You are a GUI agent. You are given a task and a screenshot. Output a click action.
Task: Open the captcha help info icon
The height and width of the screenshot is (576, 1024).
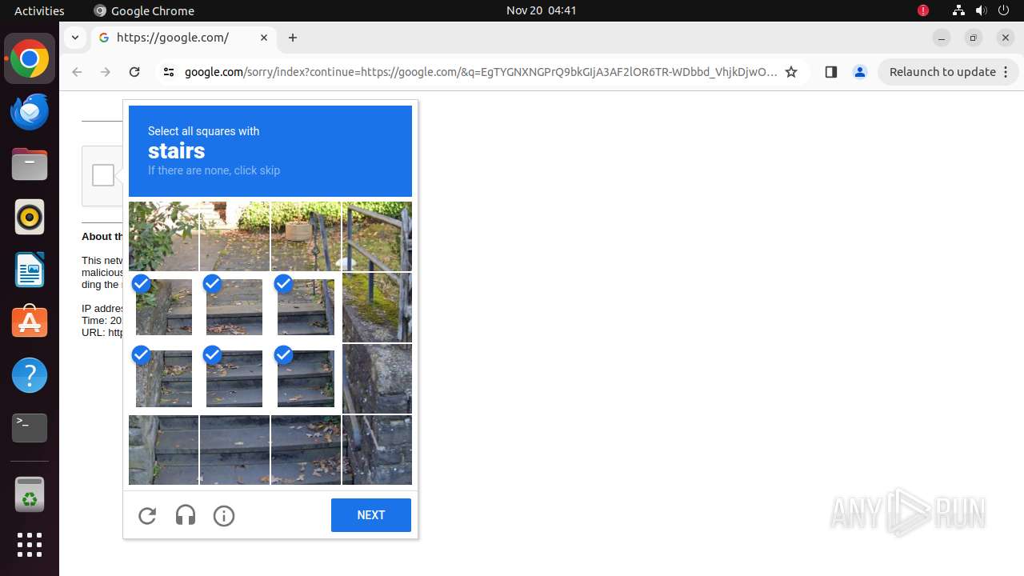pyautogui.click(x=224, y=516)
